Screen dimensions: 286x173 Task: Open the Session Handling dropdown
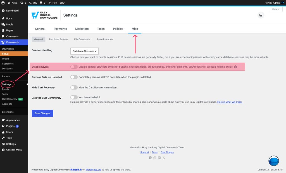[x=84, y=51]
